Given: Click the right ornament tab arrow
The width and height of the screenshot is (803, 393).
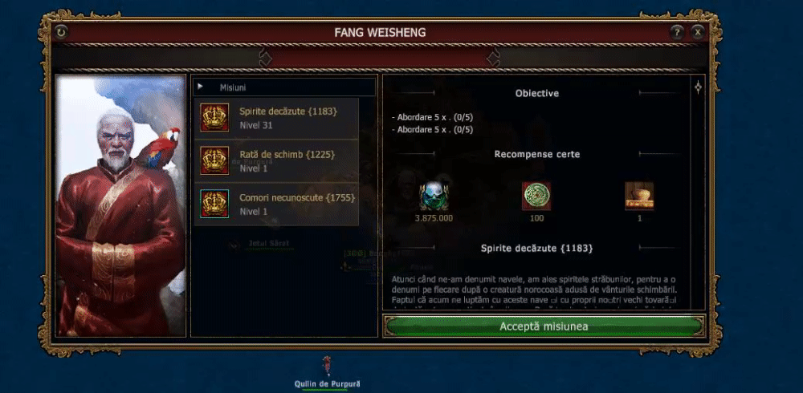Looking at the screenshot, I should point(493,57).
